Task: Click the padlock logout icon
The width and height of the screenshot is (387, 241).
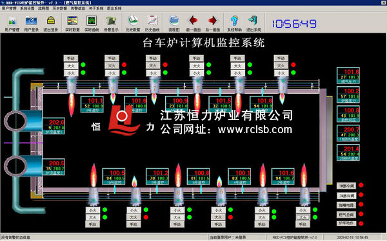Action: coord(50,23)
